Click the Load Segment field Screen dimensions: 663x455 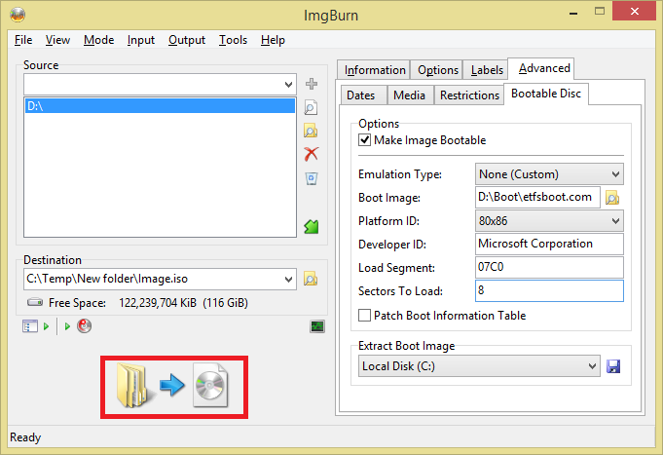click(x=549, y=267)
